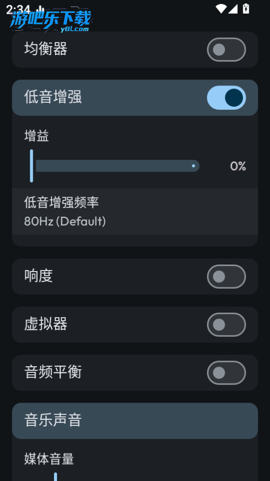Screen dimensions: 270x481
Task: Tap the cellular signal status icon
Action: [x=233, y=9]
